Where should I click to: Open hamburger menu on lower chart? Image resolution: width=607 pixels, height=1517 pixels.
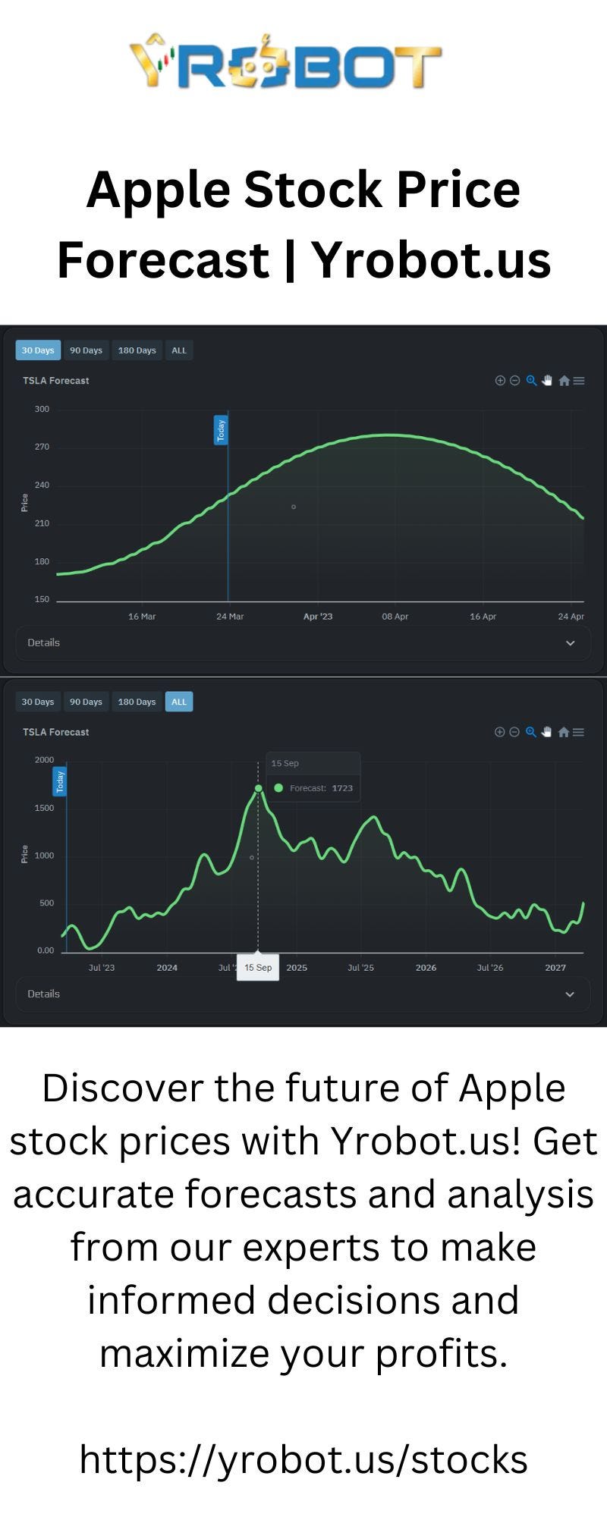pyautogui.click(x=579, y=732)
